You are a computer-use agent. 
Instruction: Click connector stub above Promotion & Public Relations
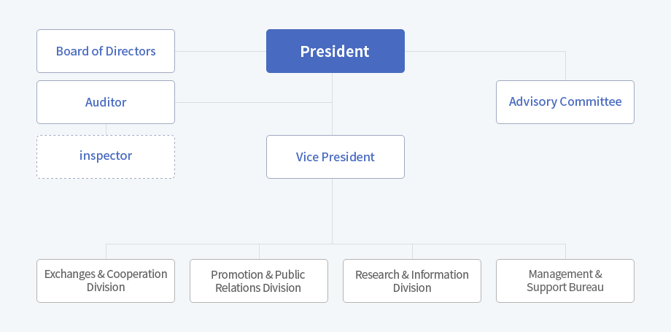pyautogui.click(x=260, y=252)
